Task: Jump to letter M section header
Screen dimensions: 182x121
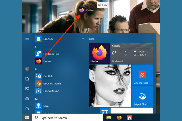Action: click(x=36, y=99)
